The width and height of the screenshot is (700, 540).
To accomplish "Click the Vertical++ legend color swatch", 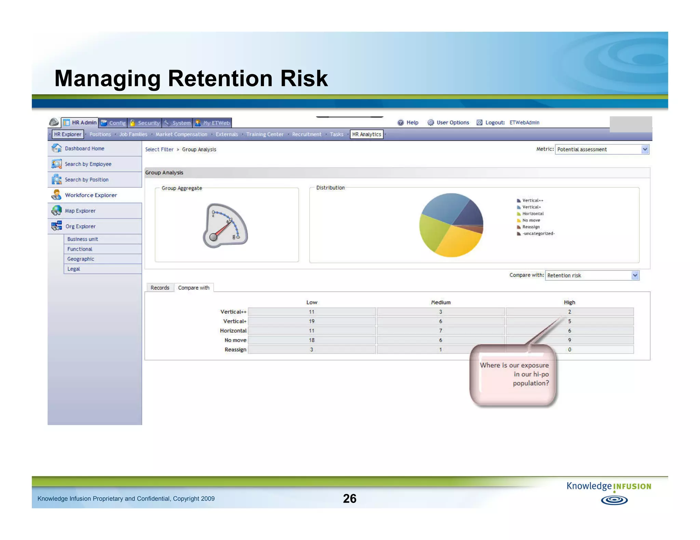I will pyautogui.click(x=519, y=201).
